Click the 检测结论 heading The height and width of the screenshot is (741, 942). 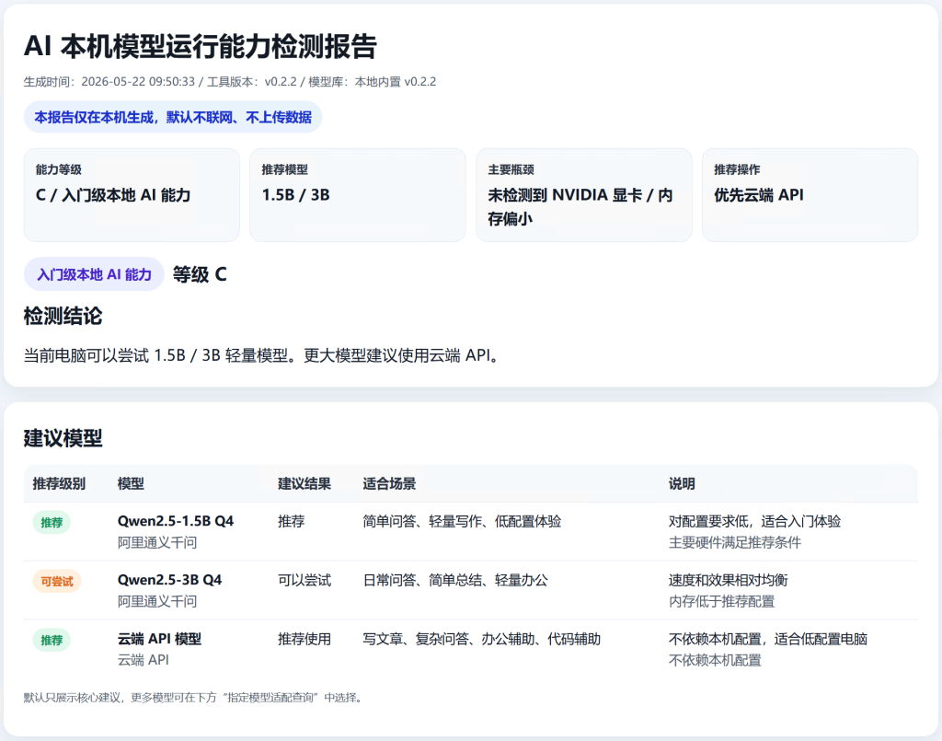coord(63,316)
